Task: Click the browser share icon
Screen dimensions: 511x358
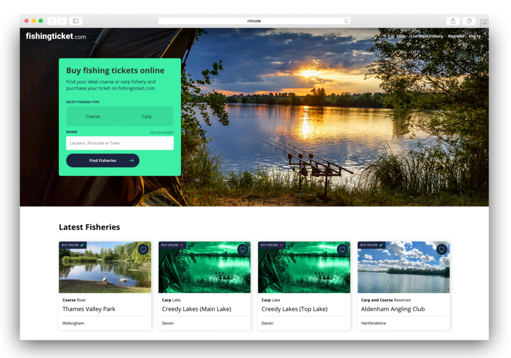Action: pos(453,21)
